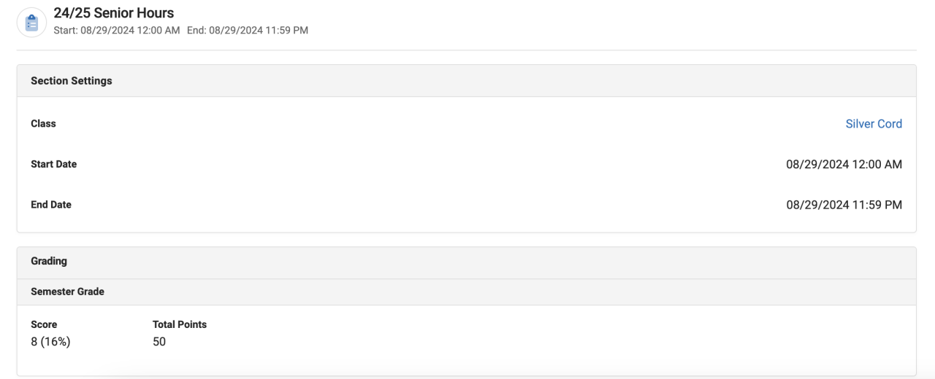Select the Semester Grade subheader
This screenshot has height=379, width=935.
coord(67,292)
